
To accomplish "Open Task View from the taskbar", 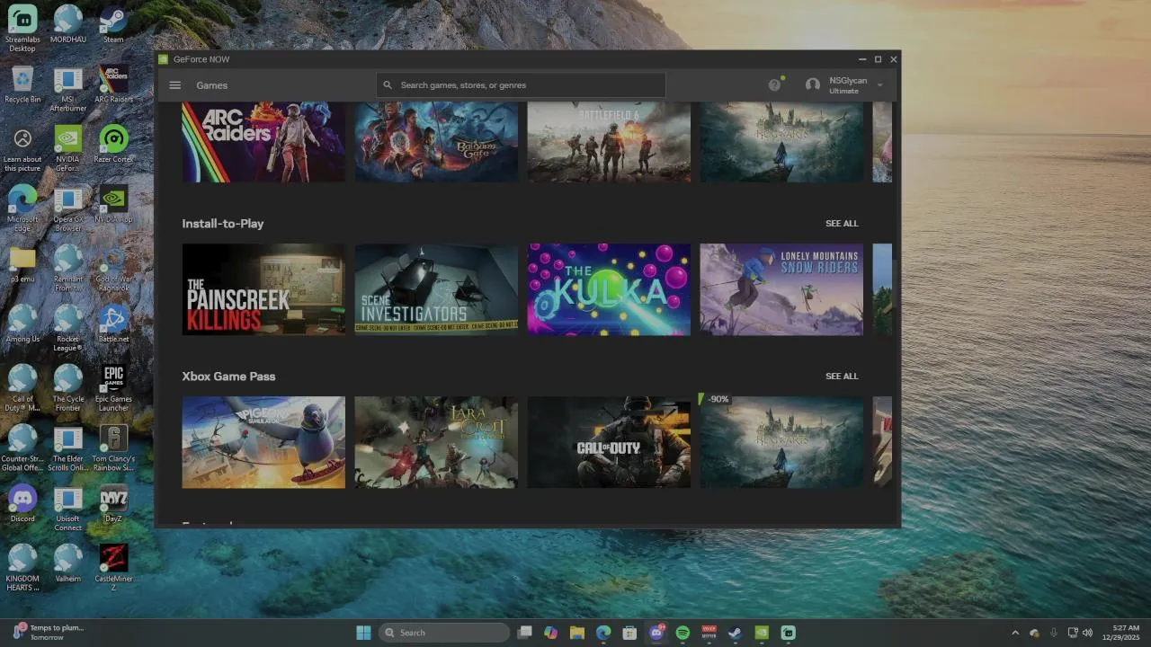I will tap(525, 633).
